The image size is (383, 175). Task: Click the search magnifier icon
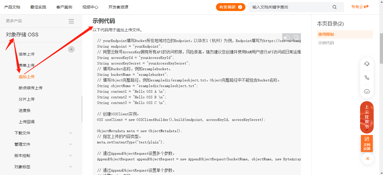click(x=334, y=7)
